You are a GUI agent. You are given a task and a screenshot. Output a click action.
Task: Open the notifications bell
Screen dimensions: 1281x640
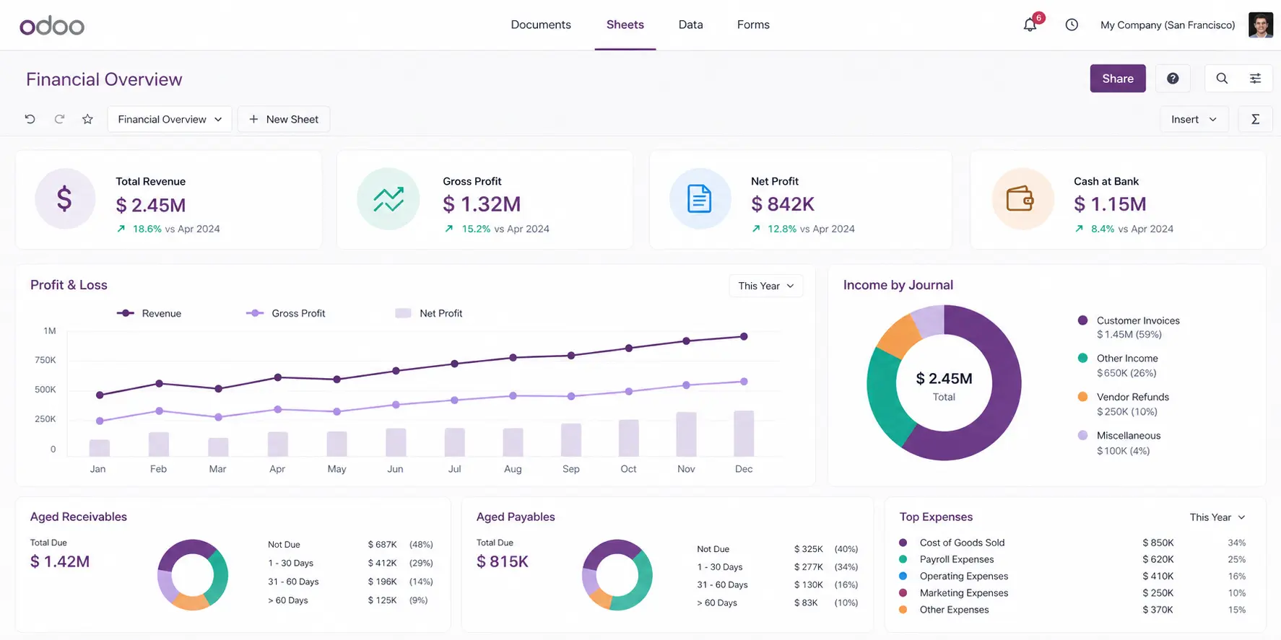(1030, 25)
